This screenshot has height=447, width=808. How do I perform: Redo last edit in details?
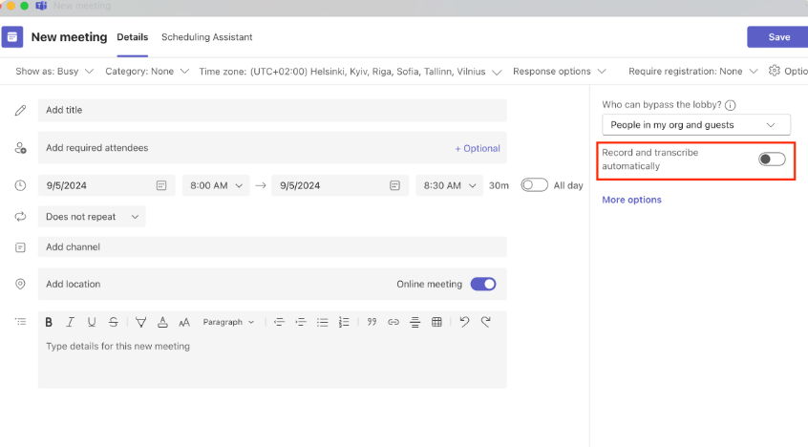[x=485, y=322]
